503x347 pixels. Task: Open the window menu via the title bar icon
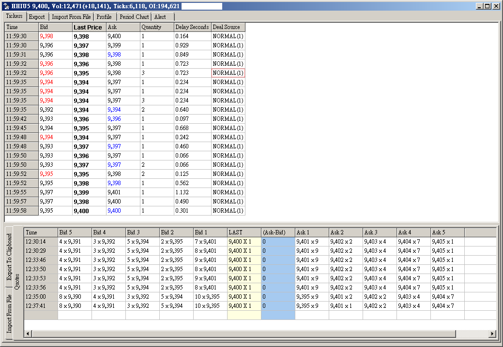click(5, 6)
